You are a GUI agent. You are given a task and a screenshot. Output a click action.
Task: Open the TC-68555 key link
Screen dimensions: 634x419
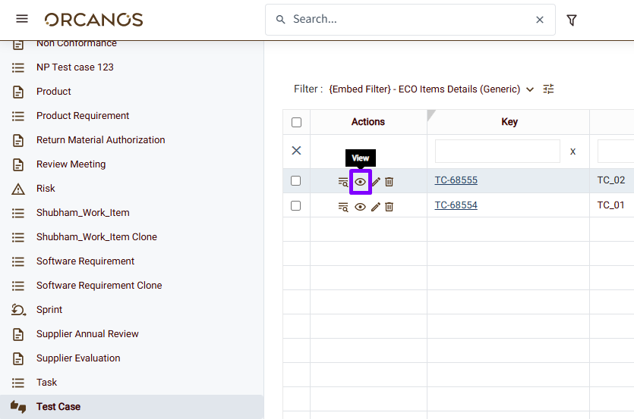click(456, 180)
